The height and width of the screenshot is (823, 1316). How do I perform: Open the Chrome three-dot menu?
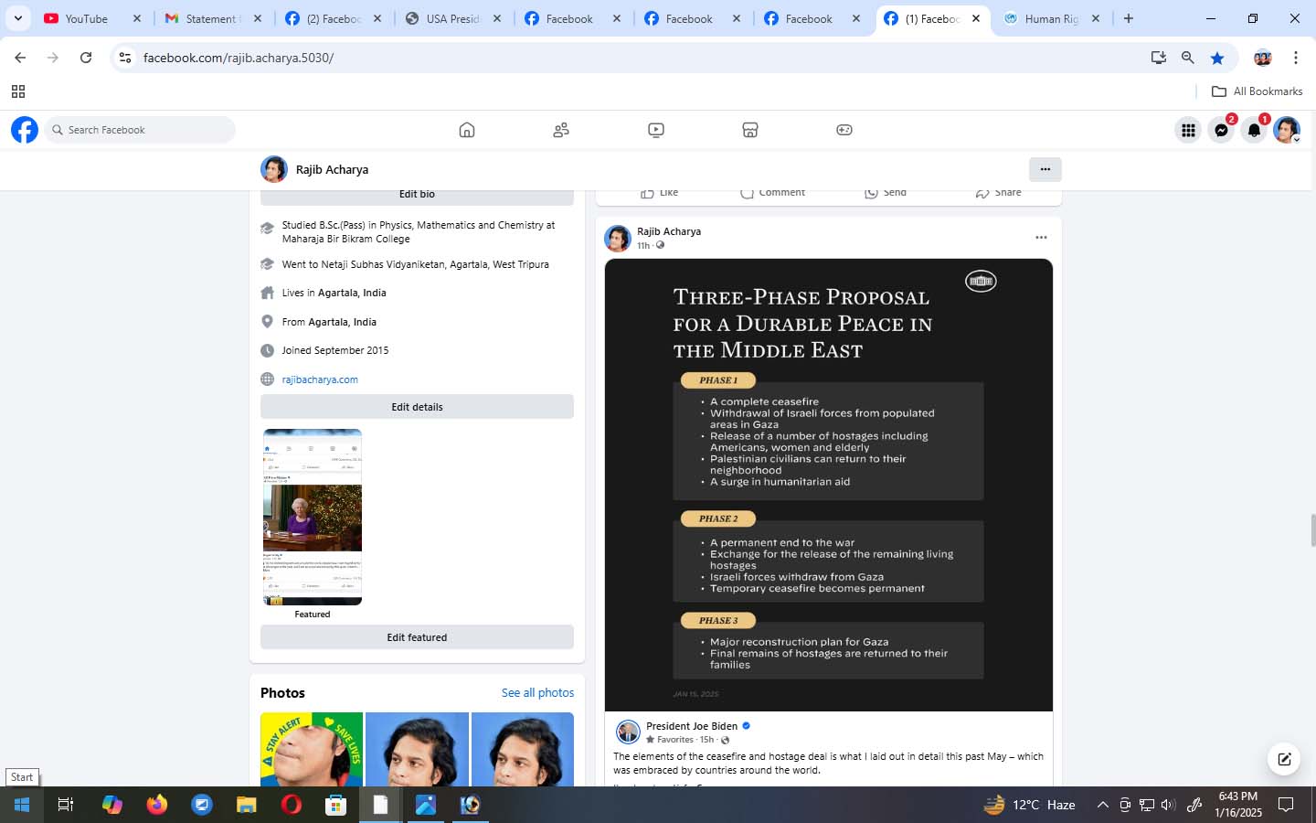(1296, 58)
